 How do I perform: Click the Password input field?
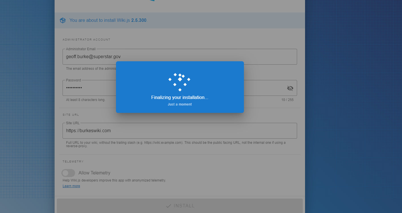click(180, 88)
